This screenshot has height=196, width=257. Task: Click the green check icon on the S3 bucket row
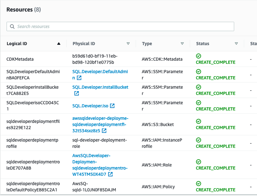[198, 121]
